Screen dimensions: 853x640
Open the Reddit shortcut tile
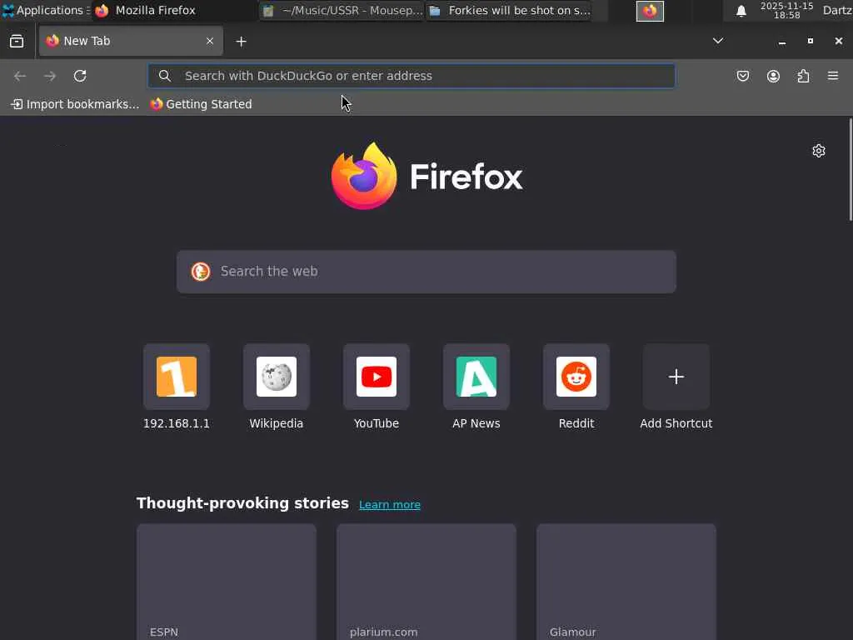[x=576, y=377]
